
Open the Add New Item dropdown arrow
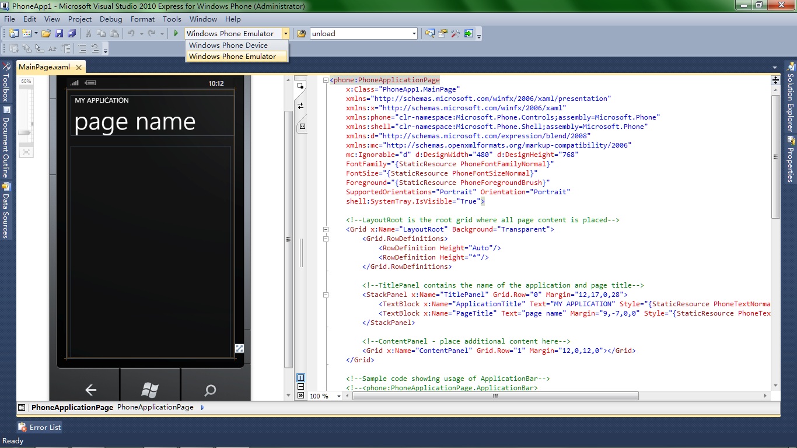click(36, 33)
